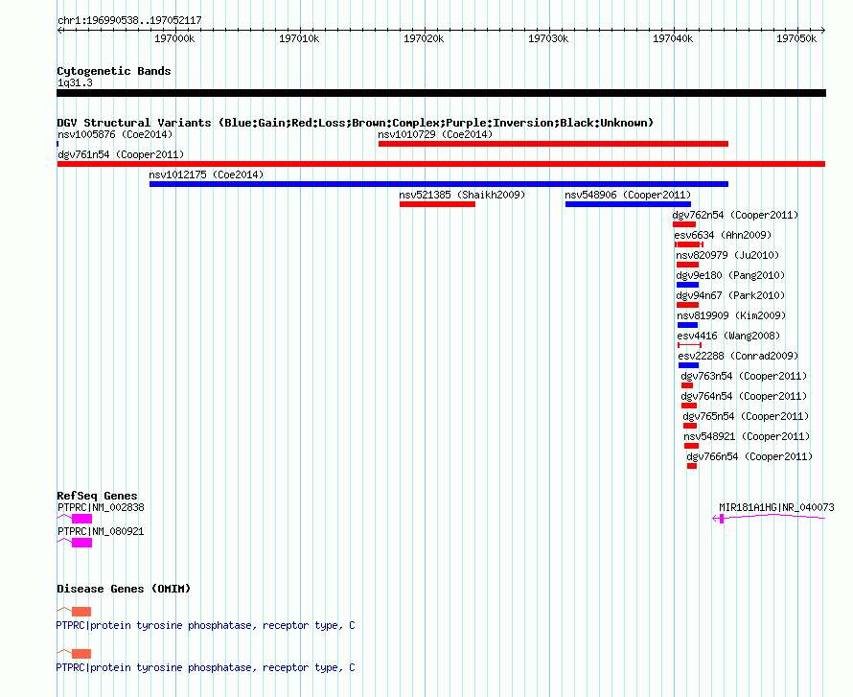
Task: Click dgv764n54 (Cooper2011) variant label
Action: point(744,396)
